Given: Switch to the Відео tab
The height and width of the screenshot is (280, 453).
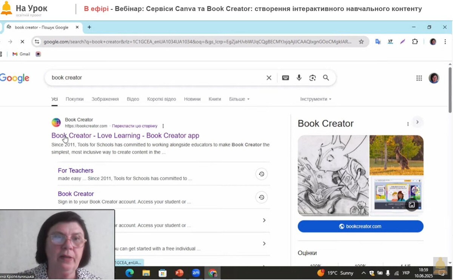Looking at the screenshot, I should tap(133, 99).
